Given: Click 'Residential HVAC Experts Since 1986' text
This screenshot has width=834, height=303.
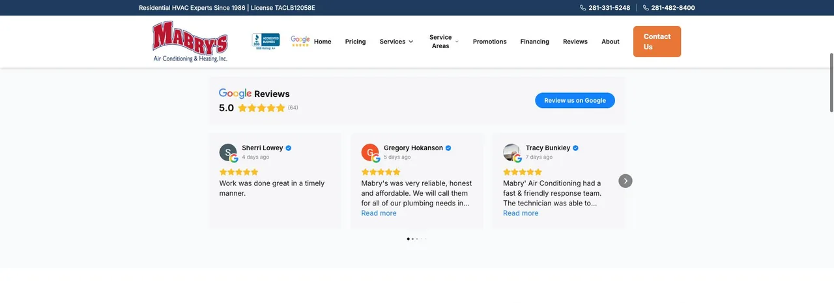Looking at the screenshot, I should (x=192, y=8).
